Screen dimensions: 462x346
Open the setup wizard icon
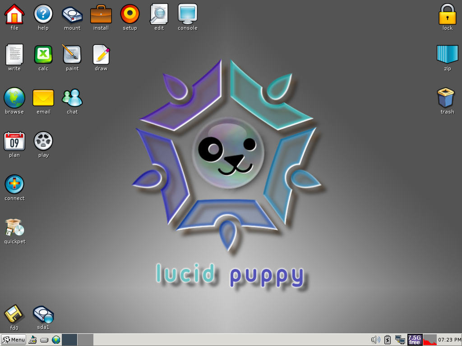[129, 14]
